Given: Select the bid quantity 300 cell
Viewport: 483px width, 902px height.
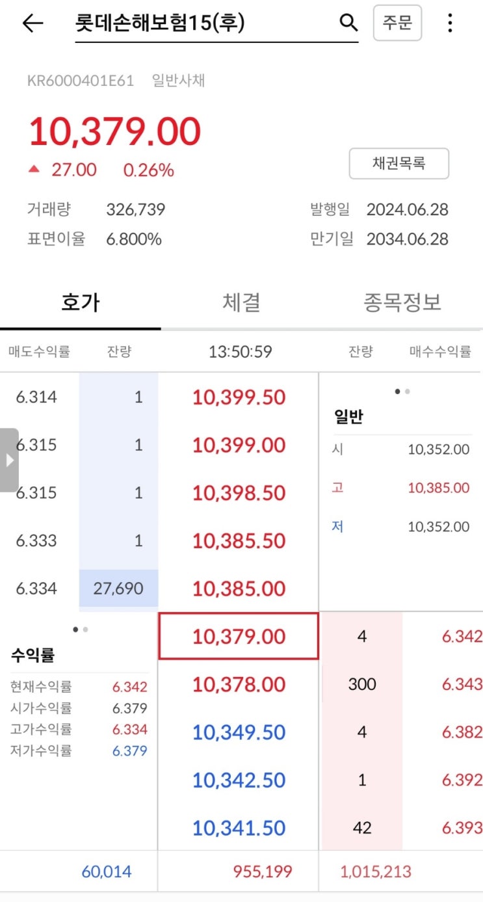Looking at the screenshot, I should click(x=361, y=685).
